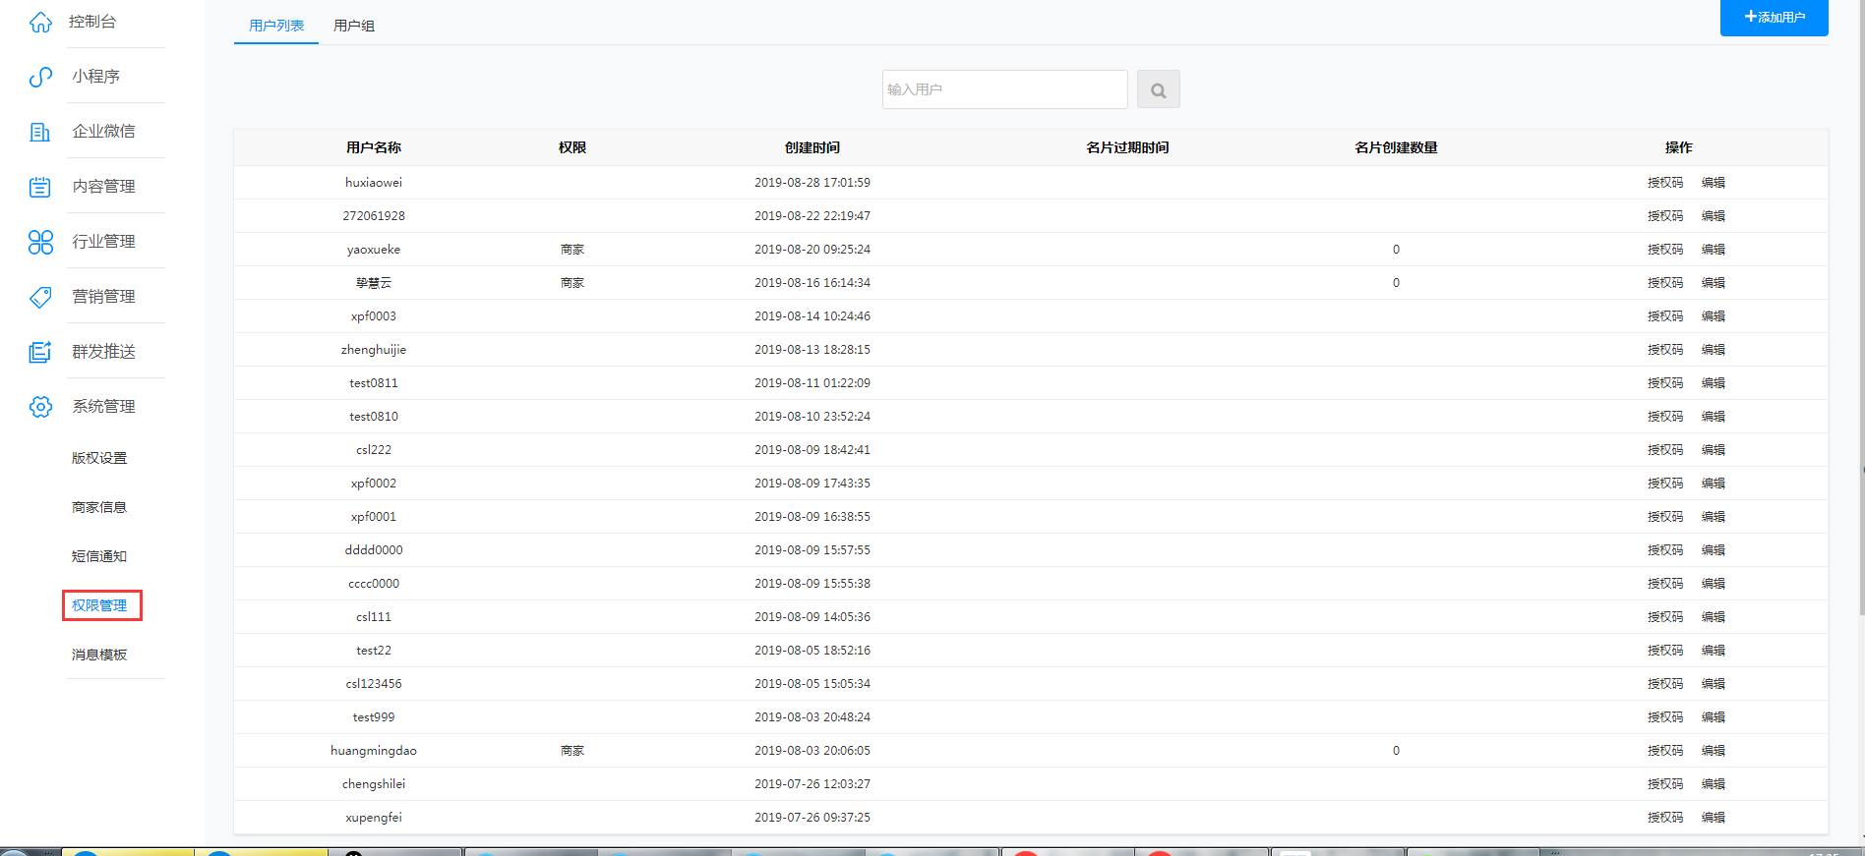Click 编辑 for cccc0000
Image resolution: width=1865 pixels, height=856 pixels.
tap(1714, 584)
